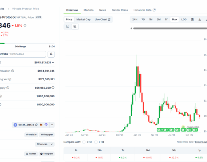
Task: Switch to the Markets tab
Action: (89, 10)
